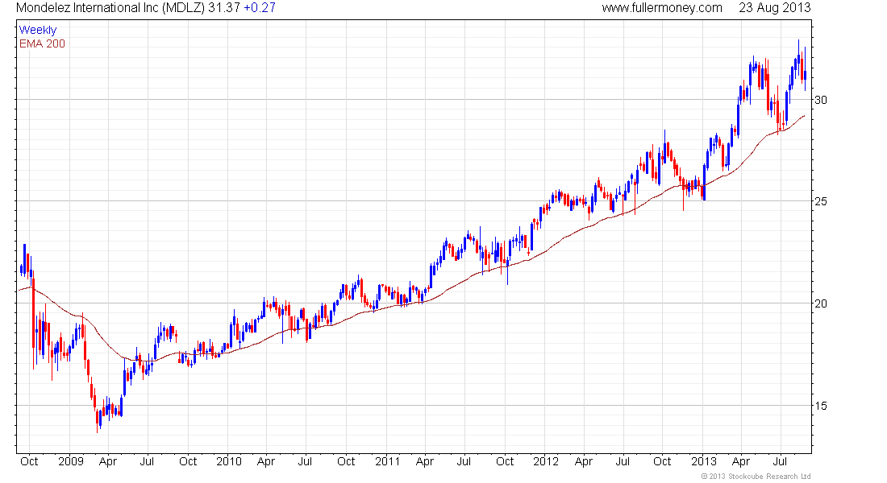Click the '2011' year label on time axis
This screenshot has width=887, height=483.
coord(388,461)
